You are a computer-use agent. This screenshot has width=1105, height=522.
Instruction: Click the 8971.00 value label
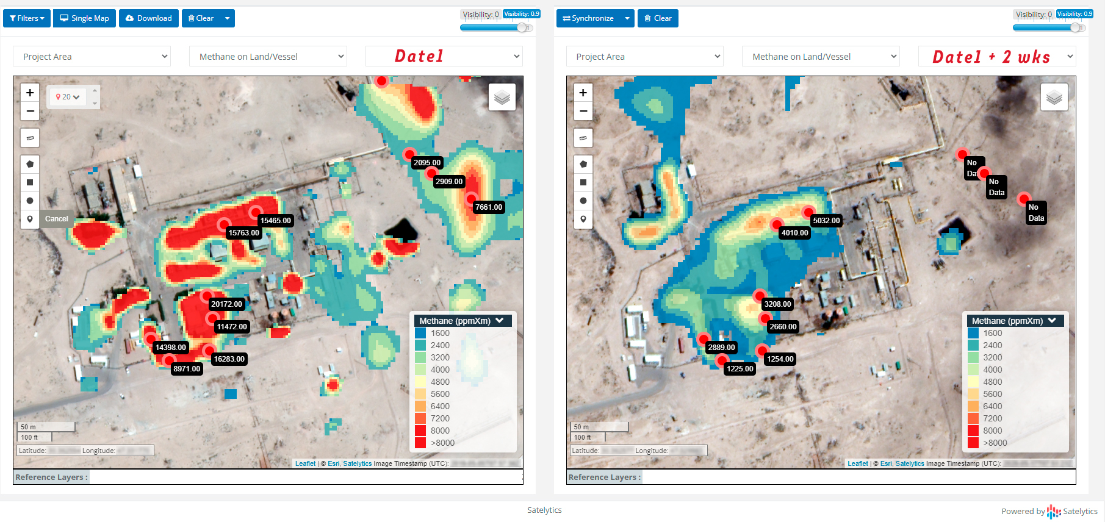click(x=187, y=368)
